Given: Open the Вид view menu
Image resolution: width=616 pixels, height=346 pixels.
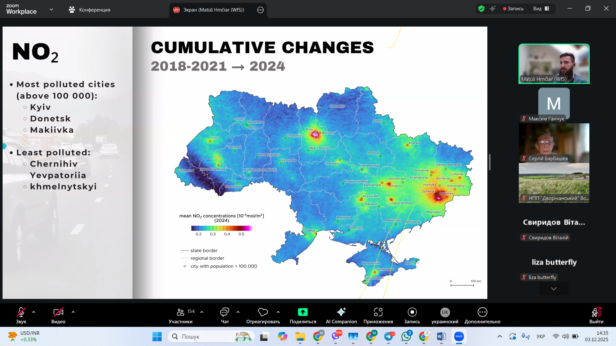Looking at the screenshot, I should click(541, 9).
